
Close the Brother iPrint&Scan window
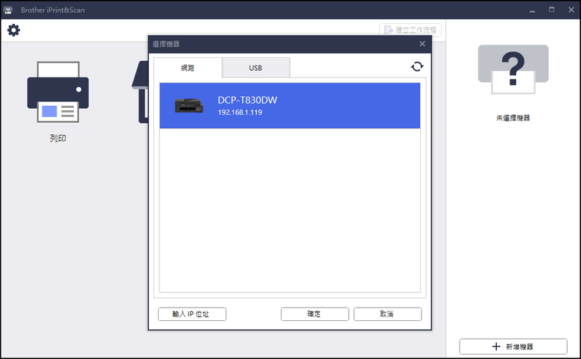[x=571, y=10]
